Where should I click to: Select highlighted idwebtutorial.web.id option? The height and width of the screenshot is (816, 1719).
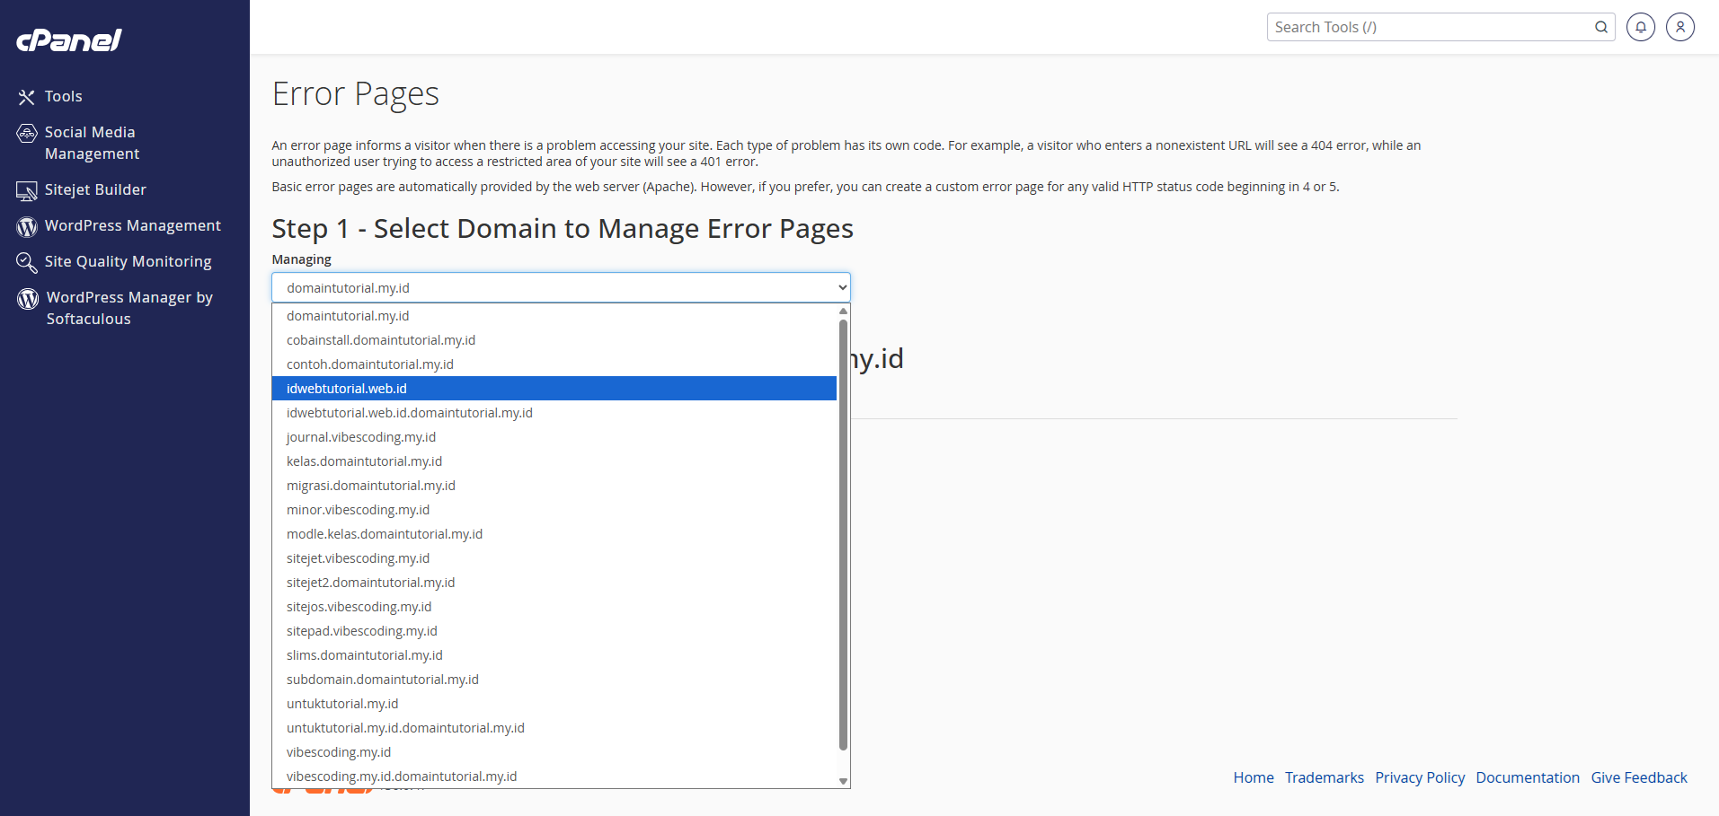point(554,389)
